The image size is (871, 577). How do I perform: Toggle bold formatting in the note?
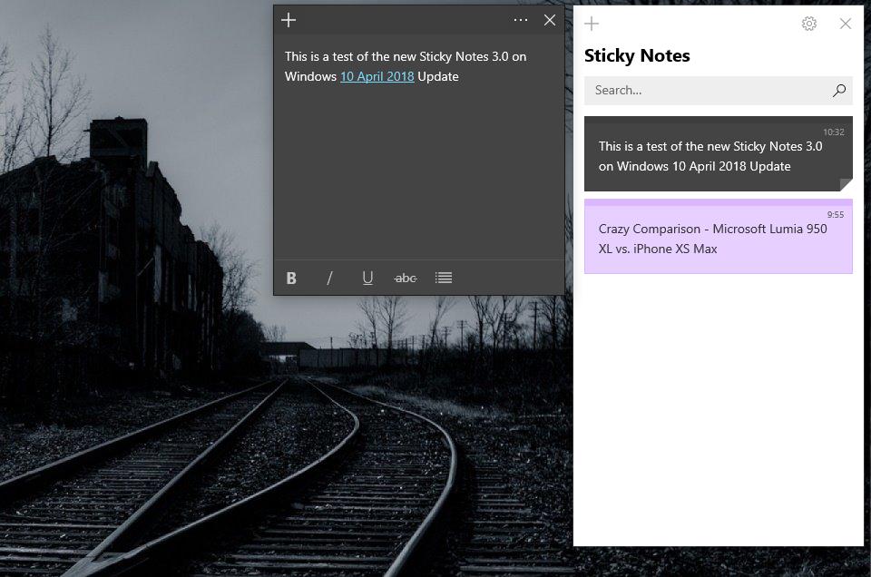[x=291, y=279]
